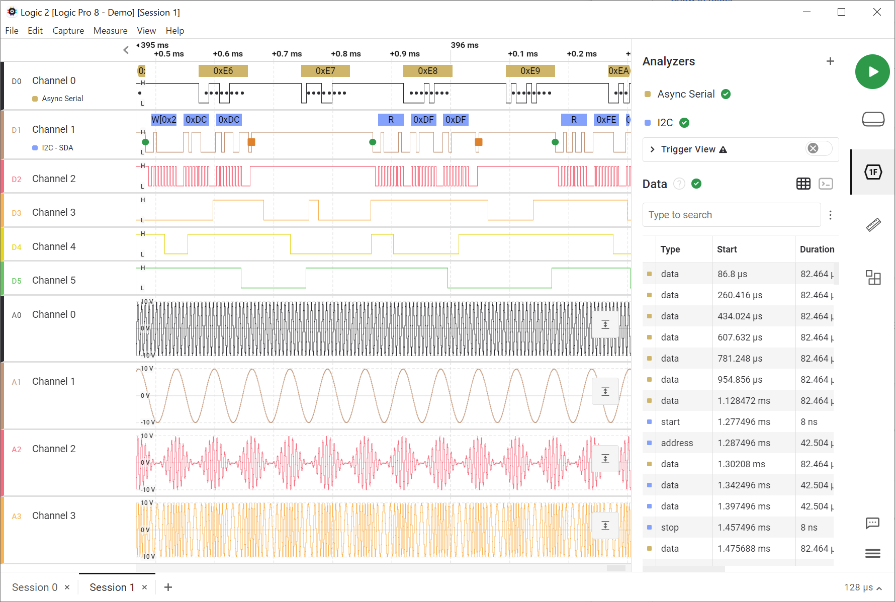The image size is (895, 602).
Task: Toggle the Trigger View switch
Action: pos(818,148)
